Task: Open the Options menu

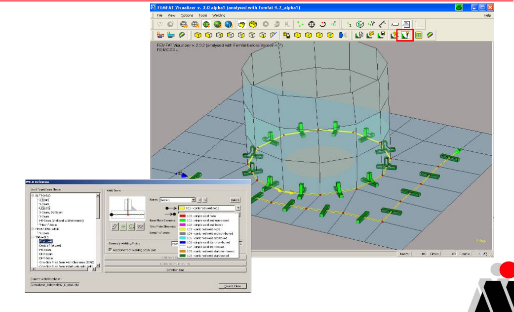Action: click(187, 15)
